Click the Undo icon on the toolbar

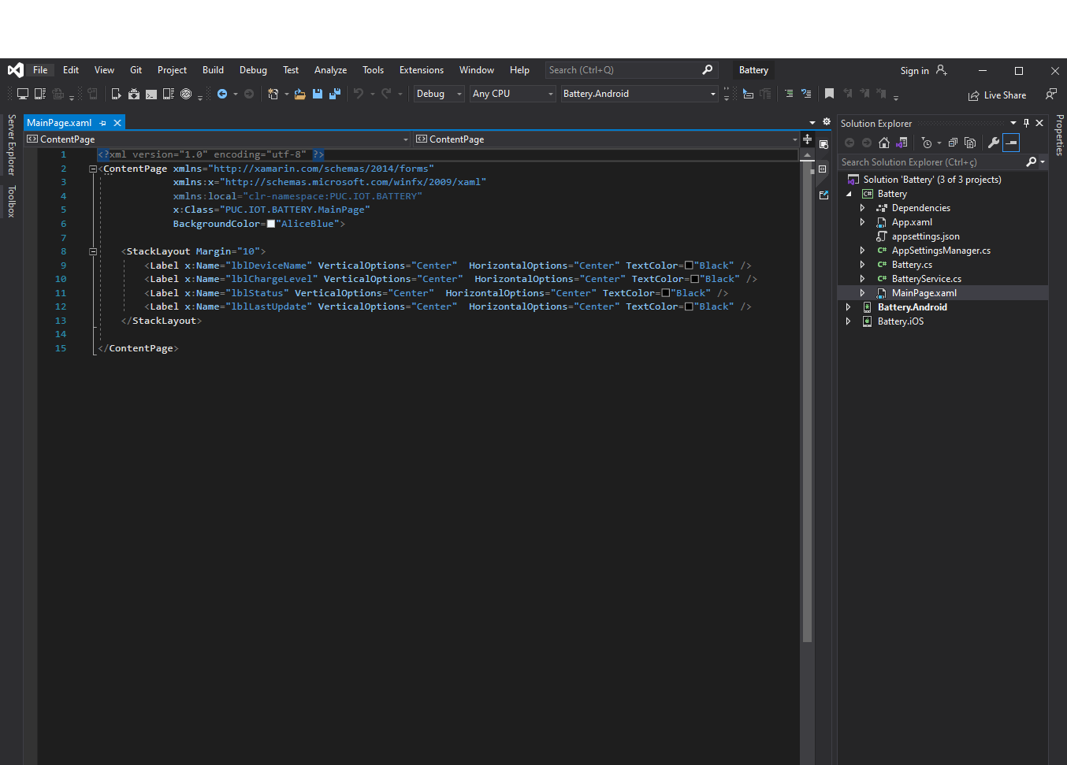[x=359, y=93]
